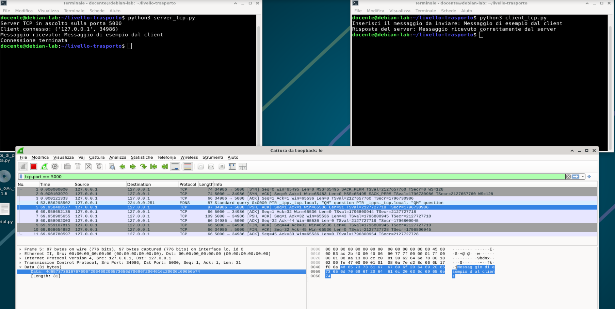Zoom in the main window text
The width and height of the screenshot is (615, 309).
[200, 167]
